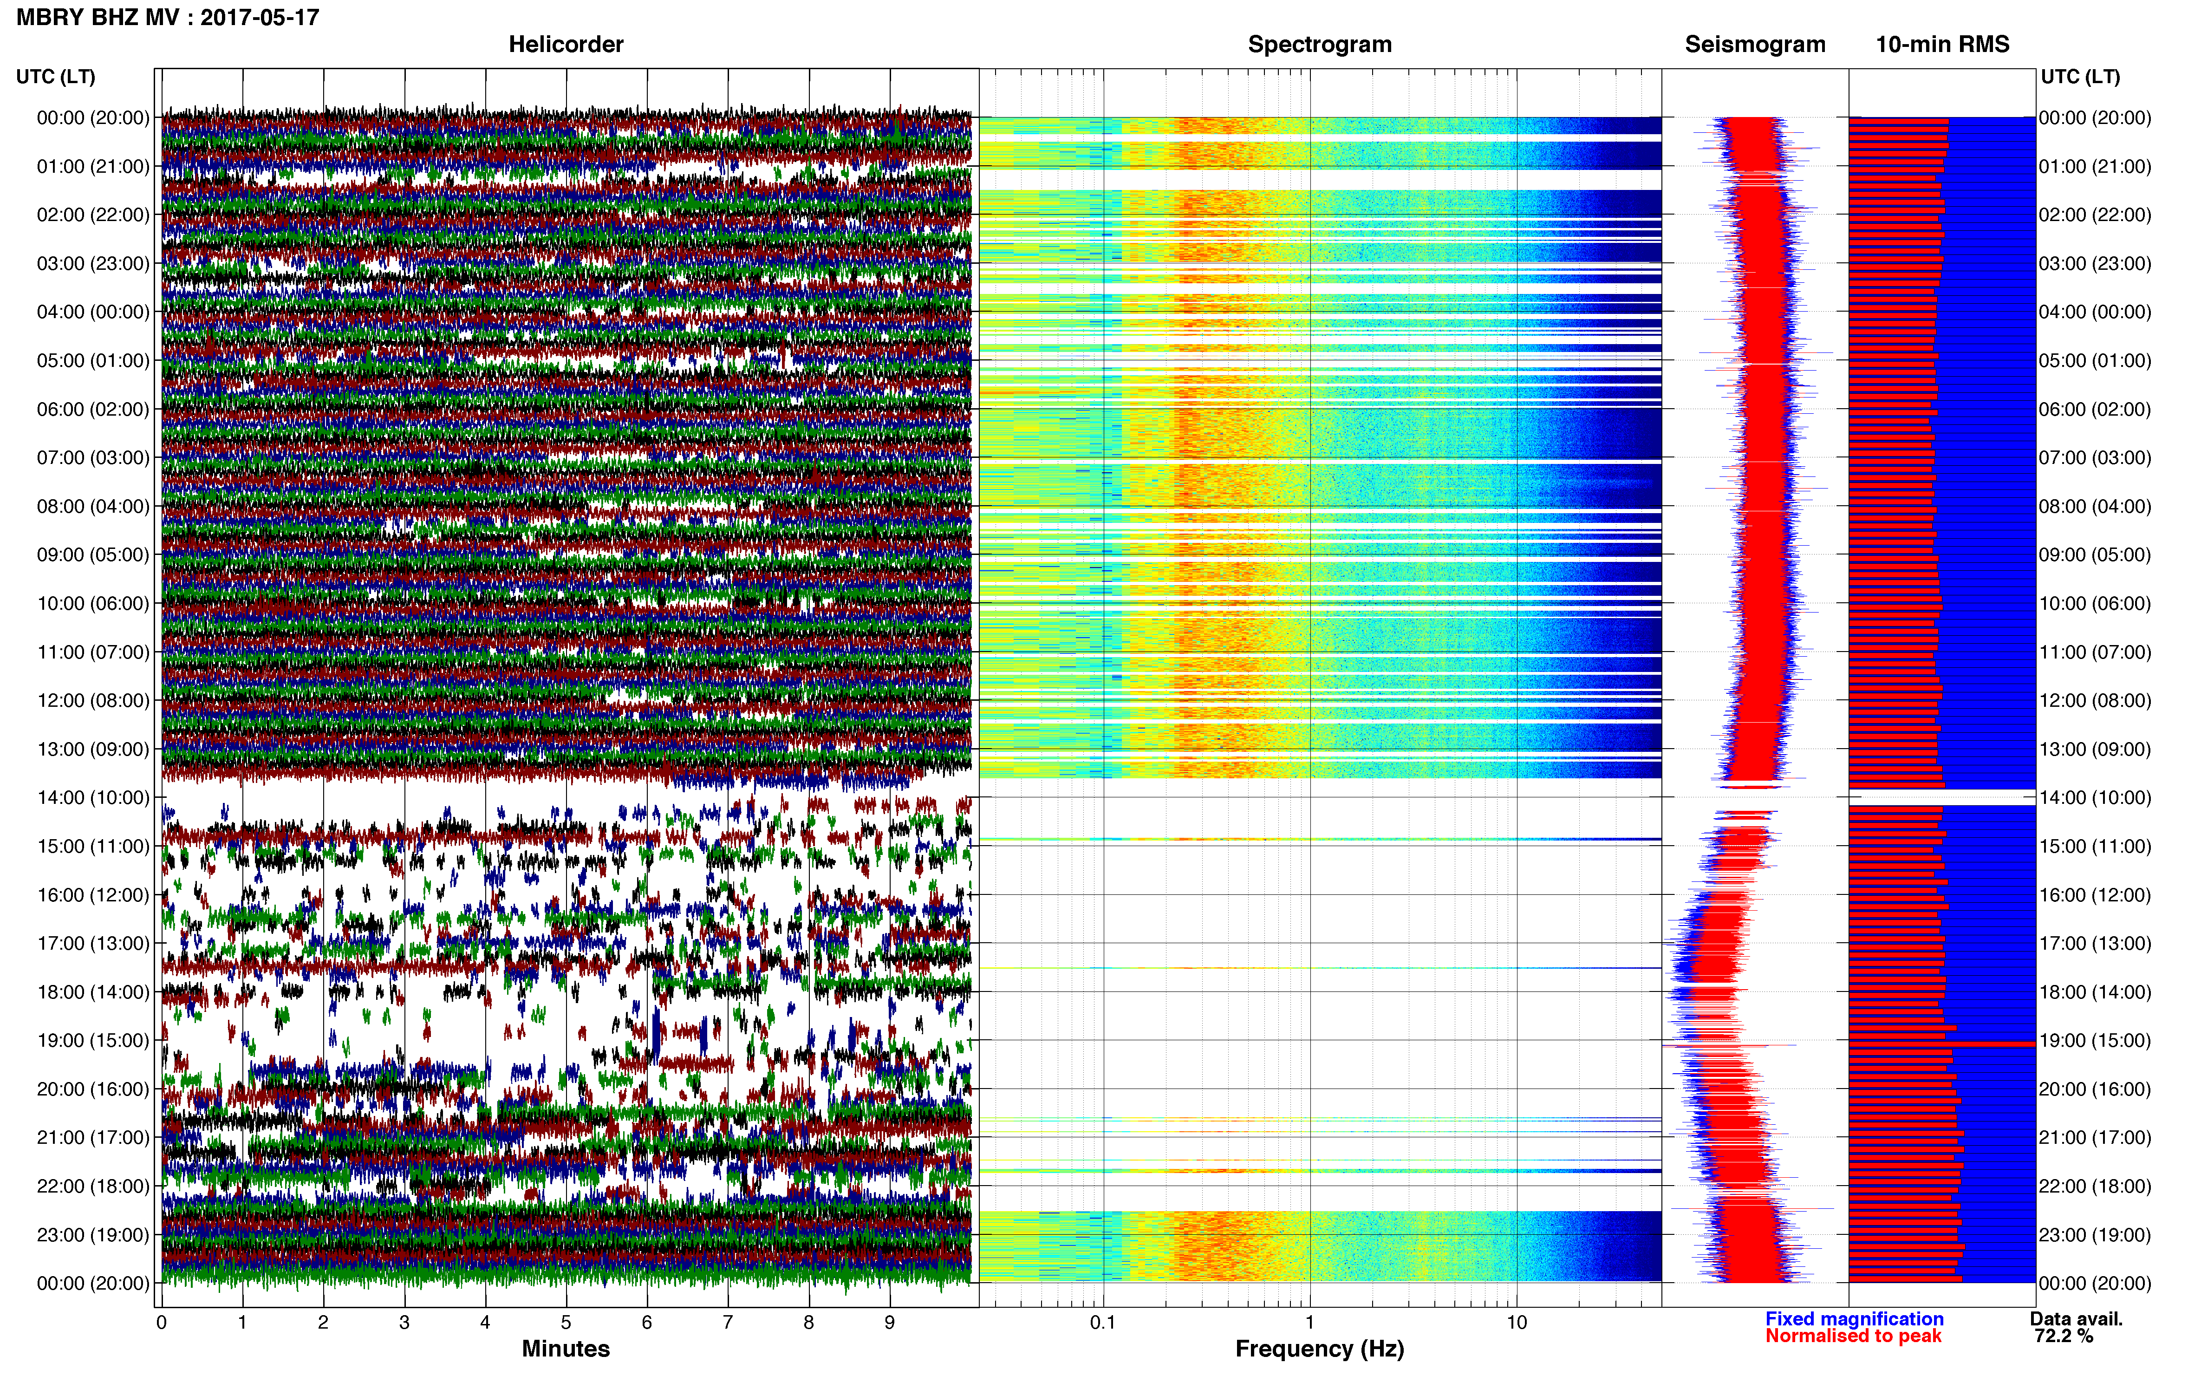Viewport: 2201px width, 1376px height.
Task: Click the 7 tick on the Minutes axis
Action: point(728,1323)
